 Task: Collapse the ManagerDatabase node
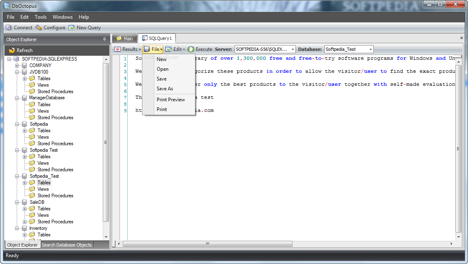[x=17, y=98]
